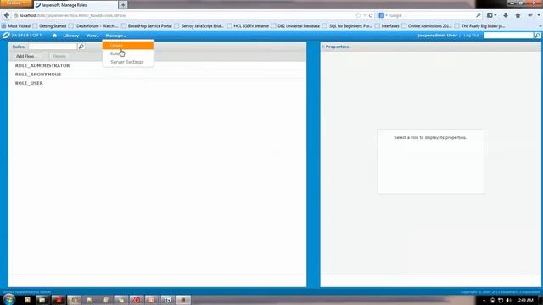Select the ROLE_USER row

pos(157,83)
